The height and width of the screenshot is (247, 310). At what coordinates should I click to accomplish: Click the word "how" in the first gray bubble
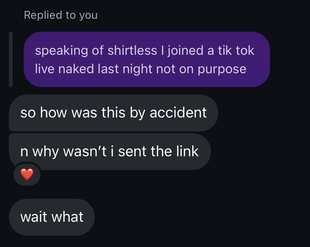(54, 113)
